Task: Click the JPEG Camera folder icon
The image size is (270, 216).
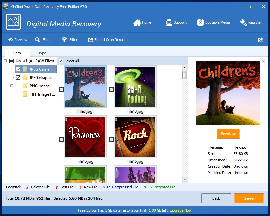Action: [25, 69]
